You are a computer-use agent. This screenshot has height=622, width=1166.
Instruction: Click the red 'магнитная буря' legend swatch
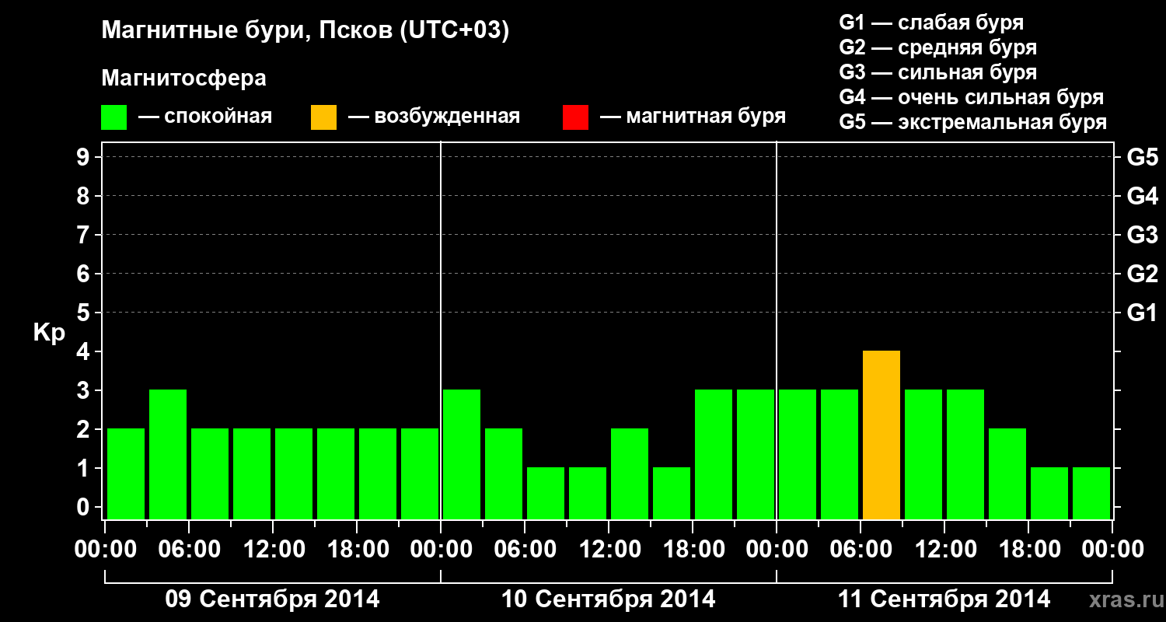(575, 117)
